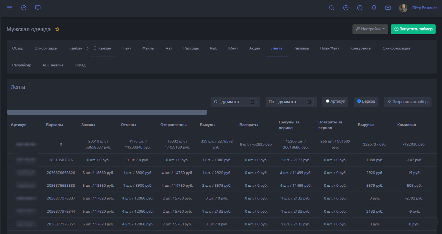Image resolution: width=442 pixels, height=234 pixels.
Task: Open calendar picker in the С date field
Action: click(x=252, y=102)
